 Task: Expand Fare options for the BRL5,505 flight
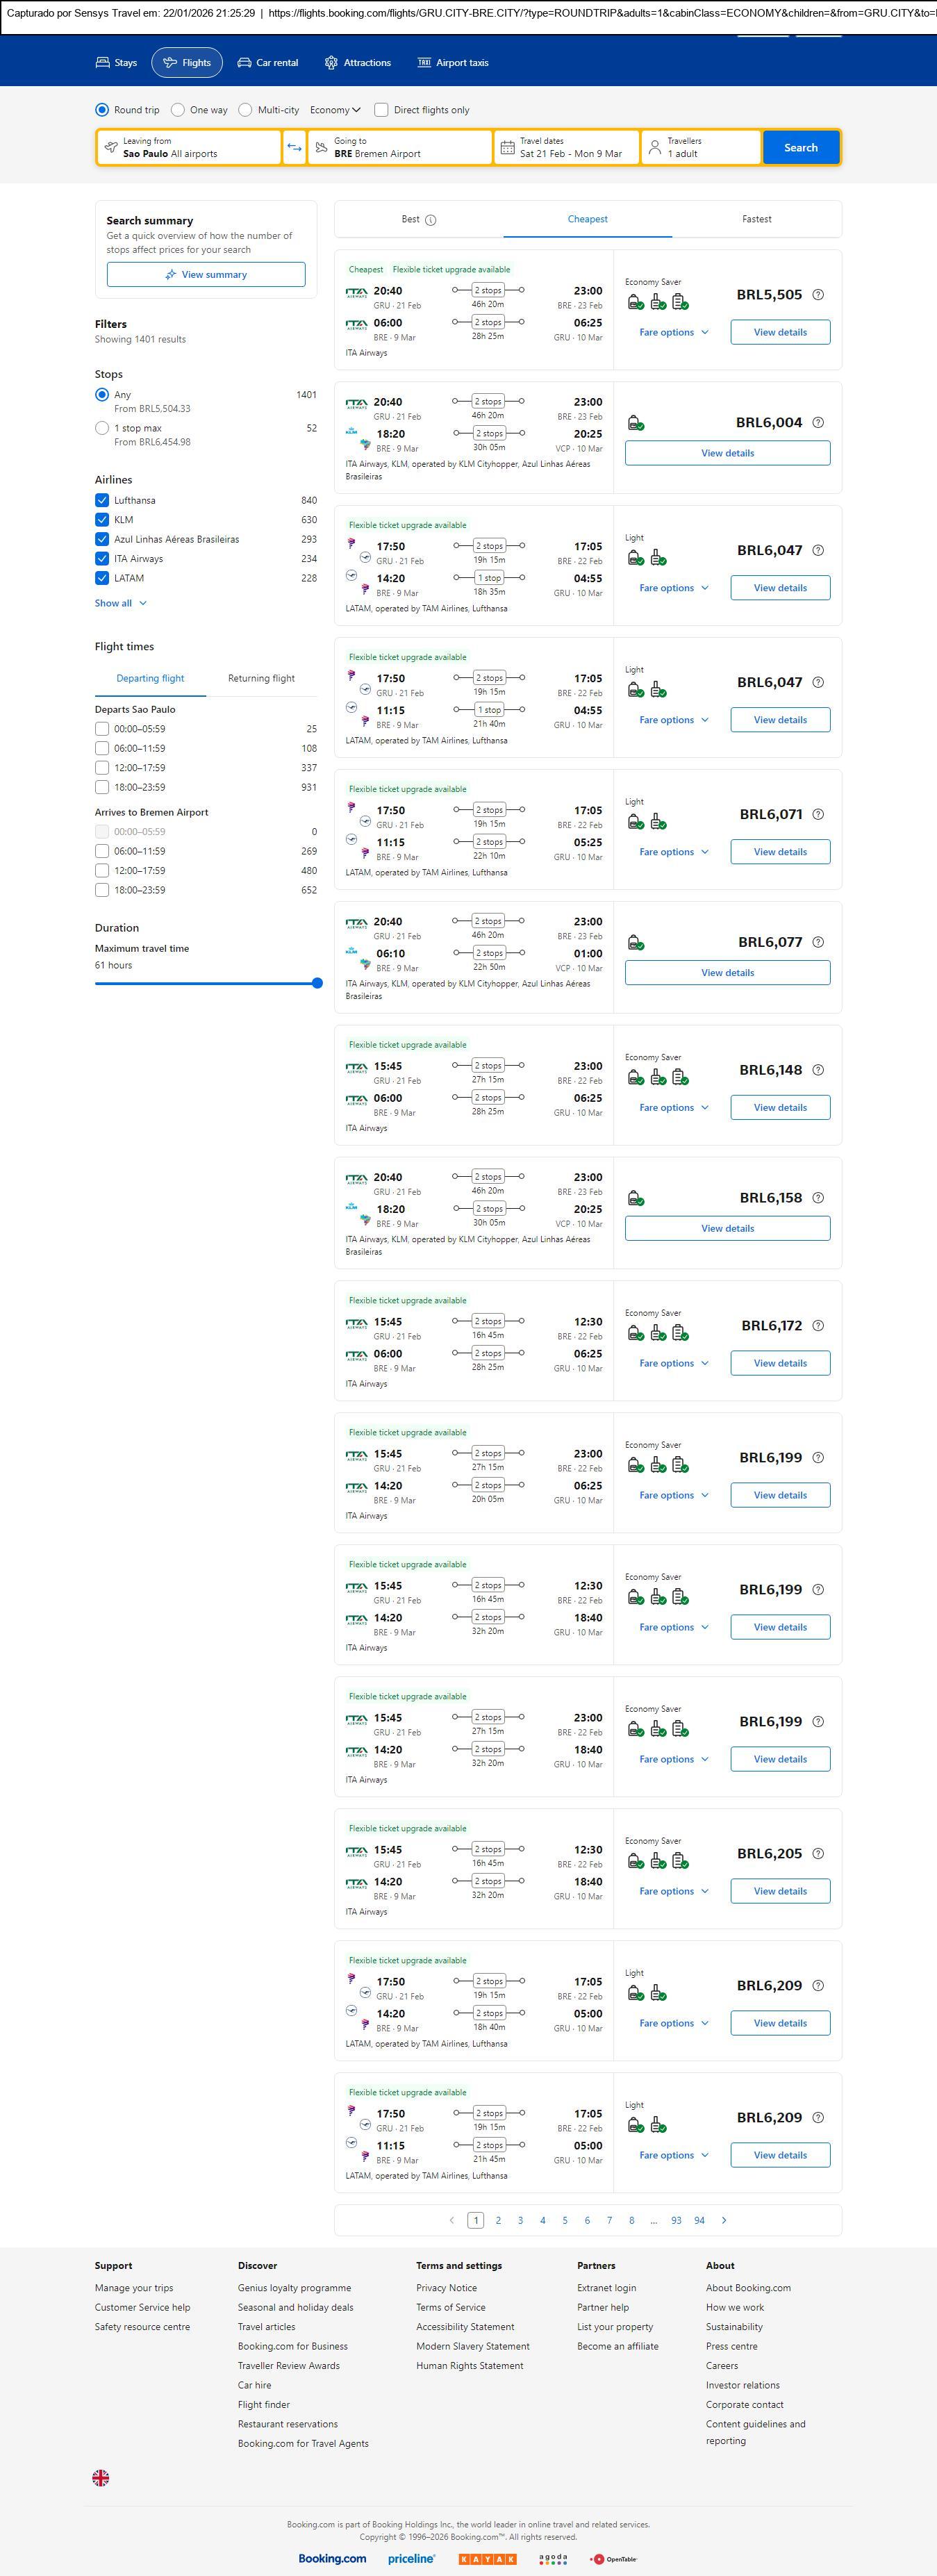673,332
